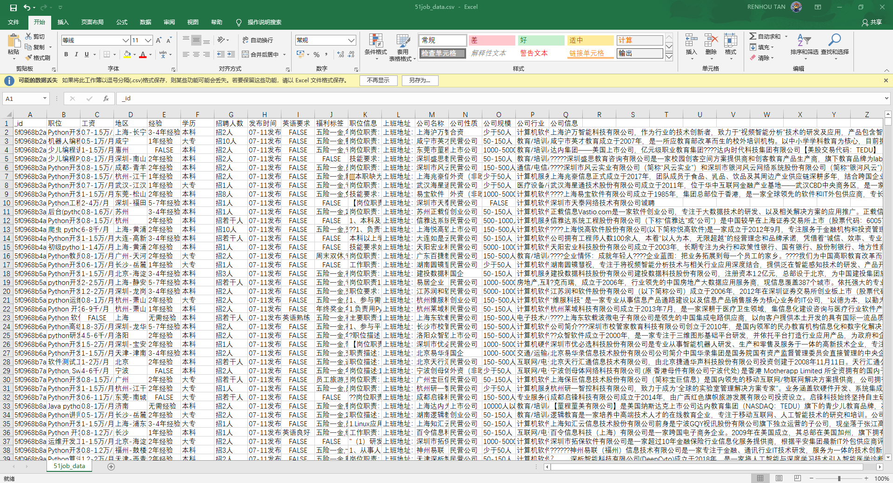Toggle wrap text (自动换行)
This screenshot has width=893, height=483.
coord(258,40)
